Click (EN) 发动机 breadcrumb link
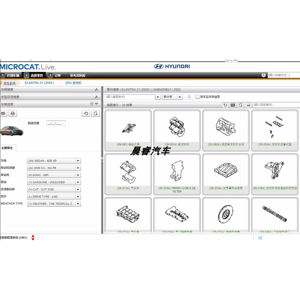Screen dimensions: 300x300 [73, 83]
